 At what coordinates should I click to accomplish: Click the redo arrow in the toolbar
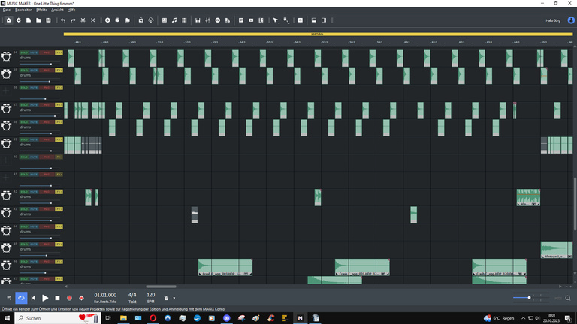click(x=73, y=19)
